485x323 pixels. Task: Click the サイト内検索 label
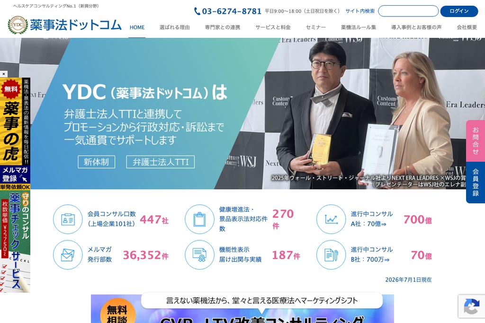coord(360,11)
